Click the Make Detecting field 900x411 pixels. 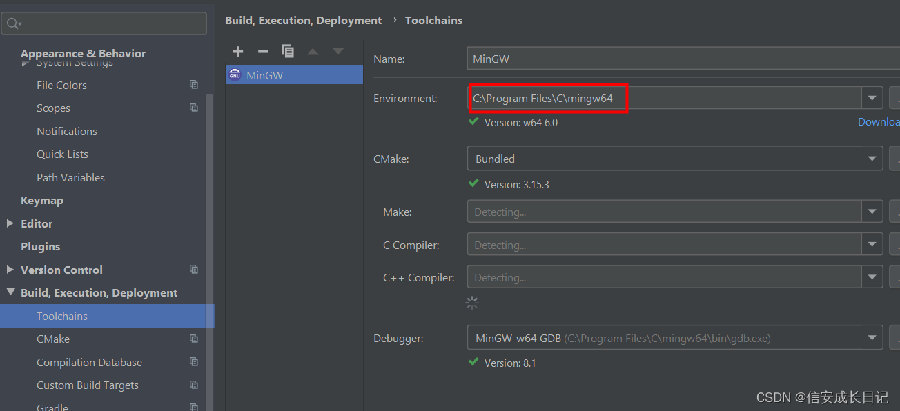click(664, 212)
